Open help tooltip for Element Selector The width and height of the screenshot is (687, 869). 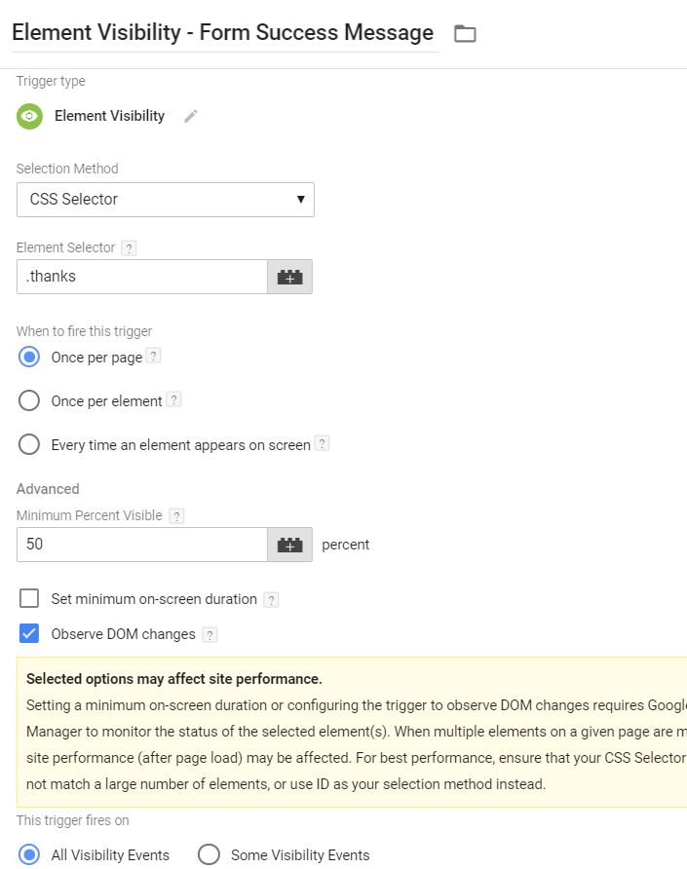coord(129,248)
